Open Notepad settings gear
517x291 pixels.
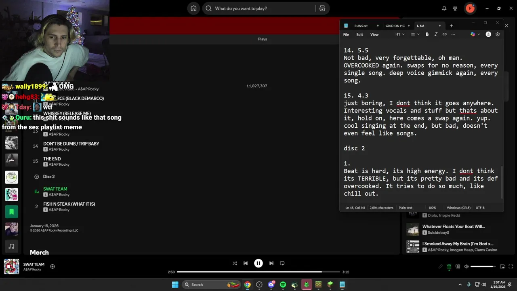point(498,34)
